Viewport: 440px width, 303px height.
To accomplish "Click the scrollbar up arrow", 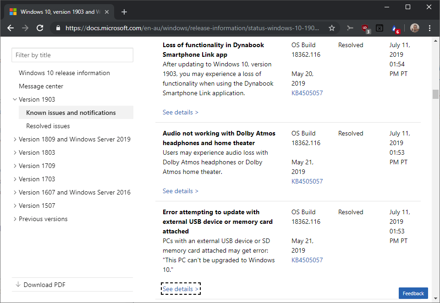I will tap(435, 41).
